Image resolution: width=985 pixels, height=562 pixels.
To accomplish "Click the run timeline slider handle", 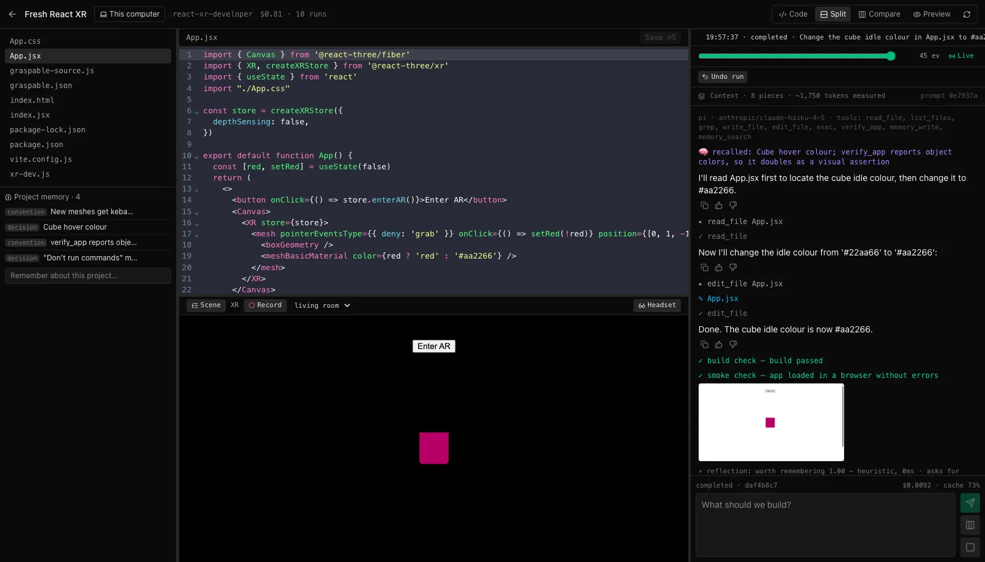I will [x=891, y=56].
